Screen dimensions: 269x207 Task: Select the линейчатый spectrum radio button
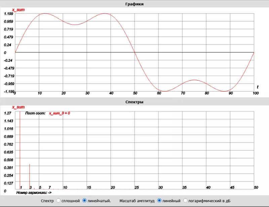coord(84,201)
